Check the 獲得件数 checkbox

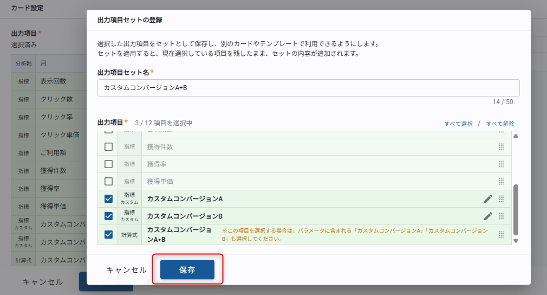(108, 146)
